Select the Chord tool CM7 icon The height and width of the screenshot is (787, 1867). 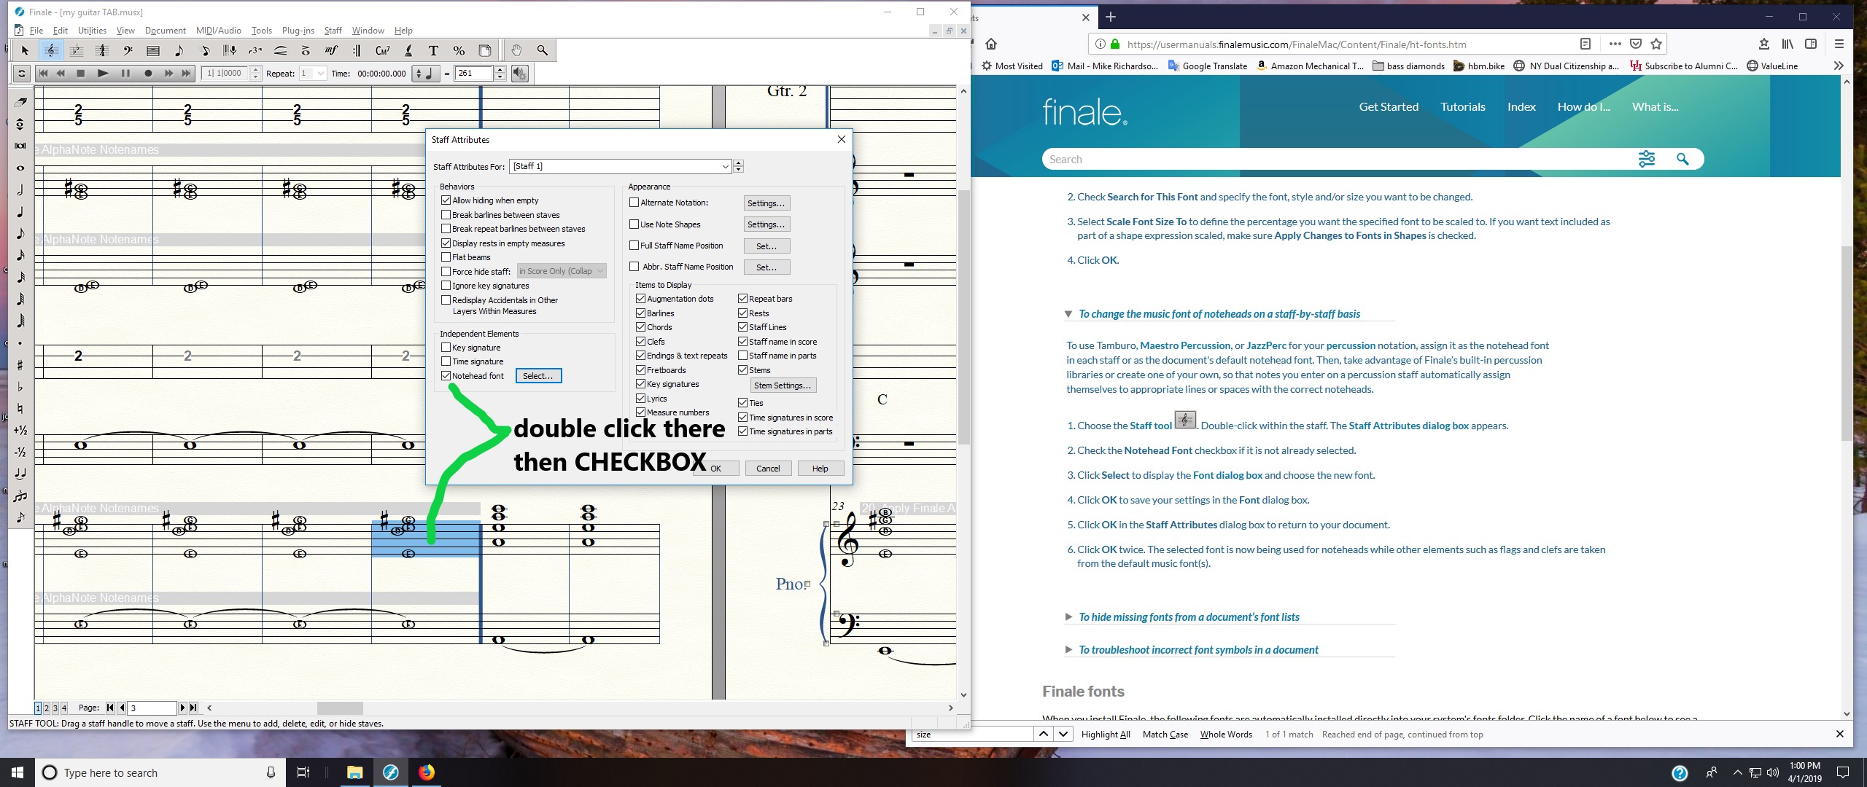(382, 50)
